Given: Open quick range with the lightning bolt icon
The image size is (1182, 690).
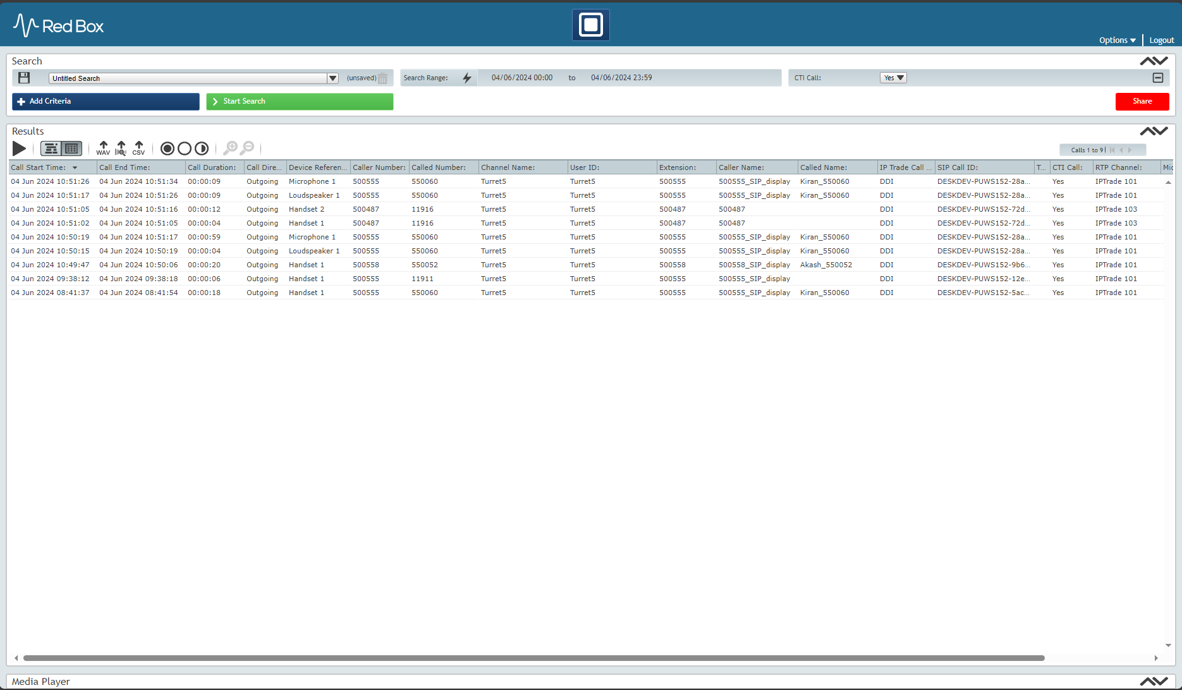Looking at the screenshot, I should click(x=467, y=78).
